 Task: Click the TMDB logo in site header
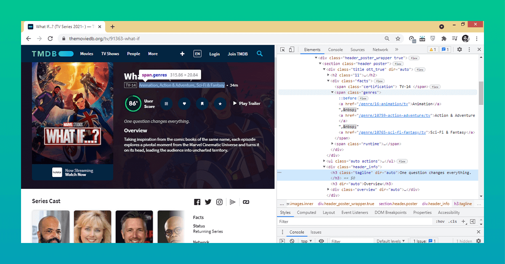(53, 54)
